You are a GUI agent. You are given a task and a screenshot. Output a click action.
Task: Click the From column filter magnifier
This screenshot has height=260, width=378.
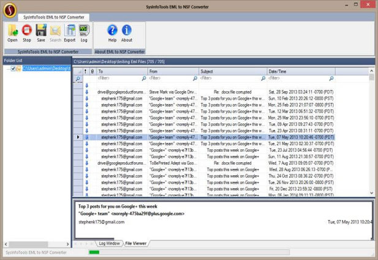point(195,78)
